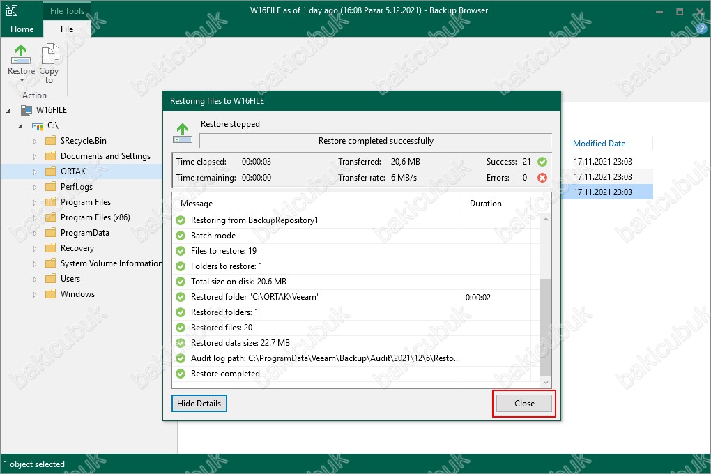This screenshot has height=474, width=711.
Task: Expand the Documents and Settings node
Action: 34,156
